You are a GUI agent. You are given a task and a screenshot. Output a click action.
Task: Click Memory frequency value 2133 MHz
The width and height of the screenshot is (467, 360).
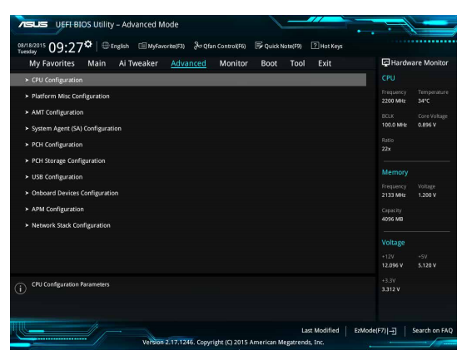(x=394, y=195)
